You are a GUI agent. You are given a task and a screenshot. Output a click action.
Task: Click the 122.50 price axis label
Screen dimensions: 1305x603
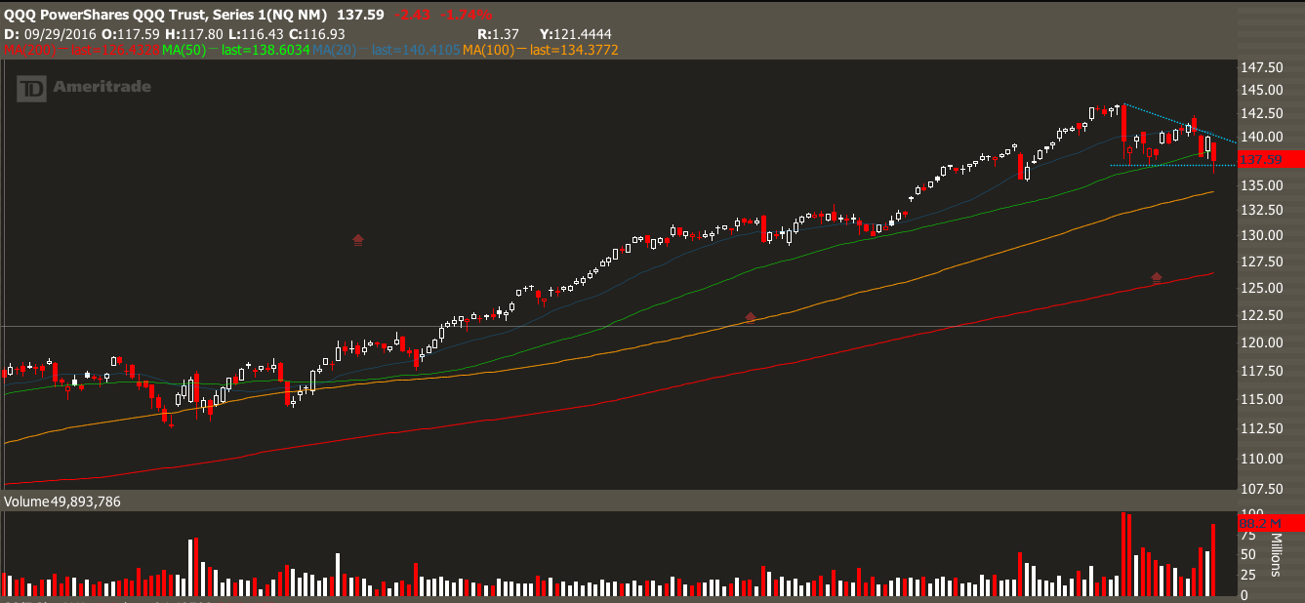pyautogui.click(x=1262, y=315)
